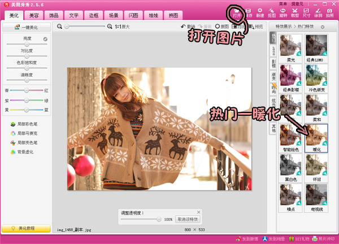Close the 调整透明度 transparency popup

click(198, 212)
